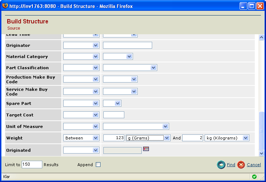Click the Find link
This screenshot has height=182, width=266.
(231, 165)
